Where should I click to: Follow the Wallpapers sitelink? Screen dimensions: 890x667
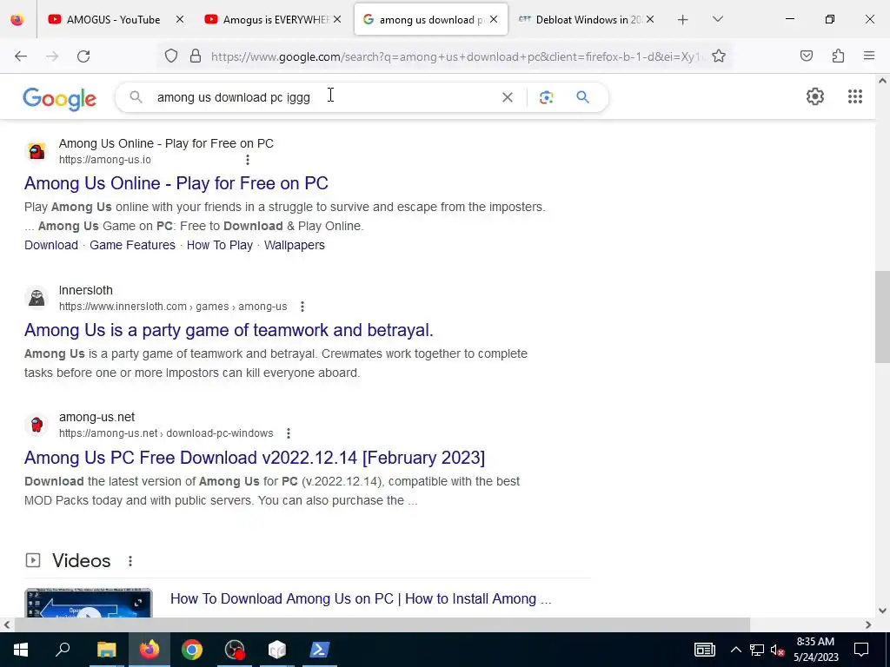click(295, 246)
